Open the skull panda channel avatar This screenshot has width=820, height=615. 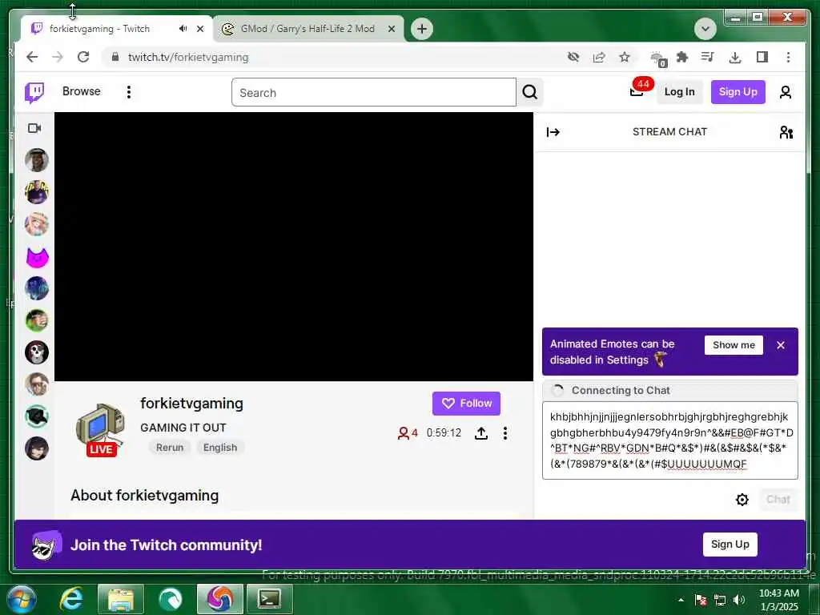click(x=37, y=352)
